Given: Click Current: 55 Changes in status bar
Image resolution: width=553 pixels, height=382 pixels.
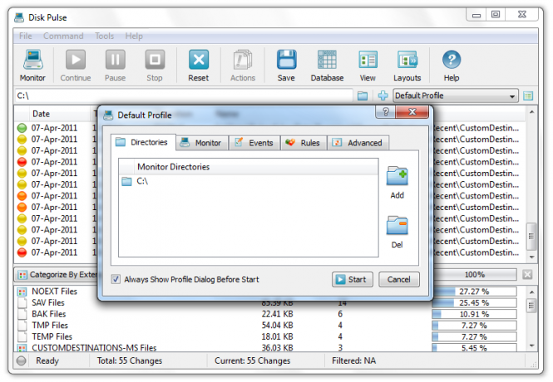Looking at the screenshot, I should 253,361.
